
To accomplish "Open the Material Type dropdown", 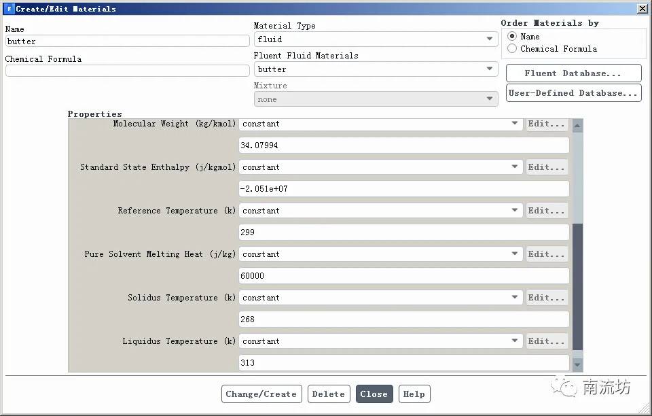I will (376, 39).
